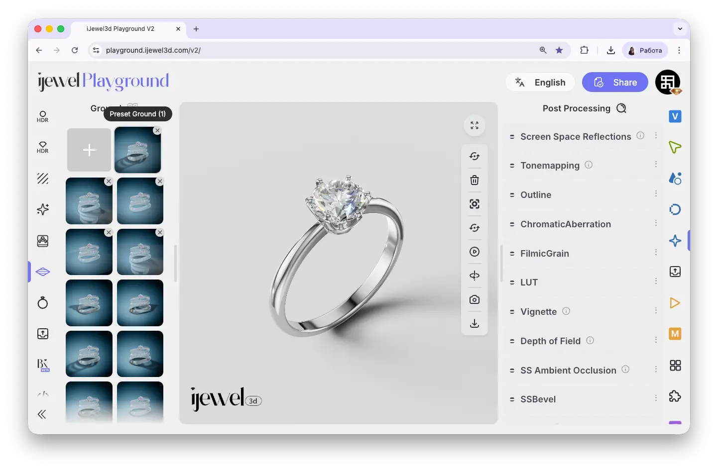Click the flip/mirror icon in viewer toolbar
The height and width of the screenshot is (471, 718).
(475, 276)
